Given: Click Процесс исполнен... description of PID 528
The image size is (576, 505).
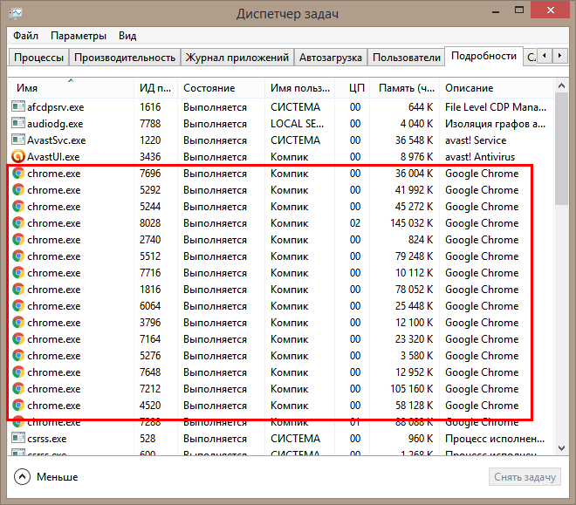Looking at the screenshot, I should [x=495, y=439].
